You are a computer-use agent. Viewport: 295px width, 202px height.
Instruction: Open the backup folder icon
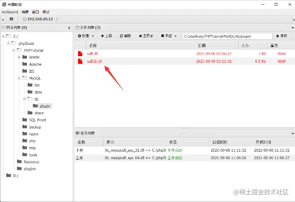(24, 127)
